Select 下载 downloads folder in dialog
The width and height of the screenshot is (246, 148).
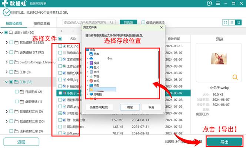tap(94, 76)
